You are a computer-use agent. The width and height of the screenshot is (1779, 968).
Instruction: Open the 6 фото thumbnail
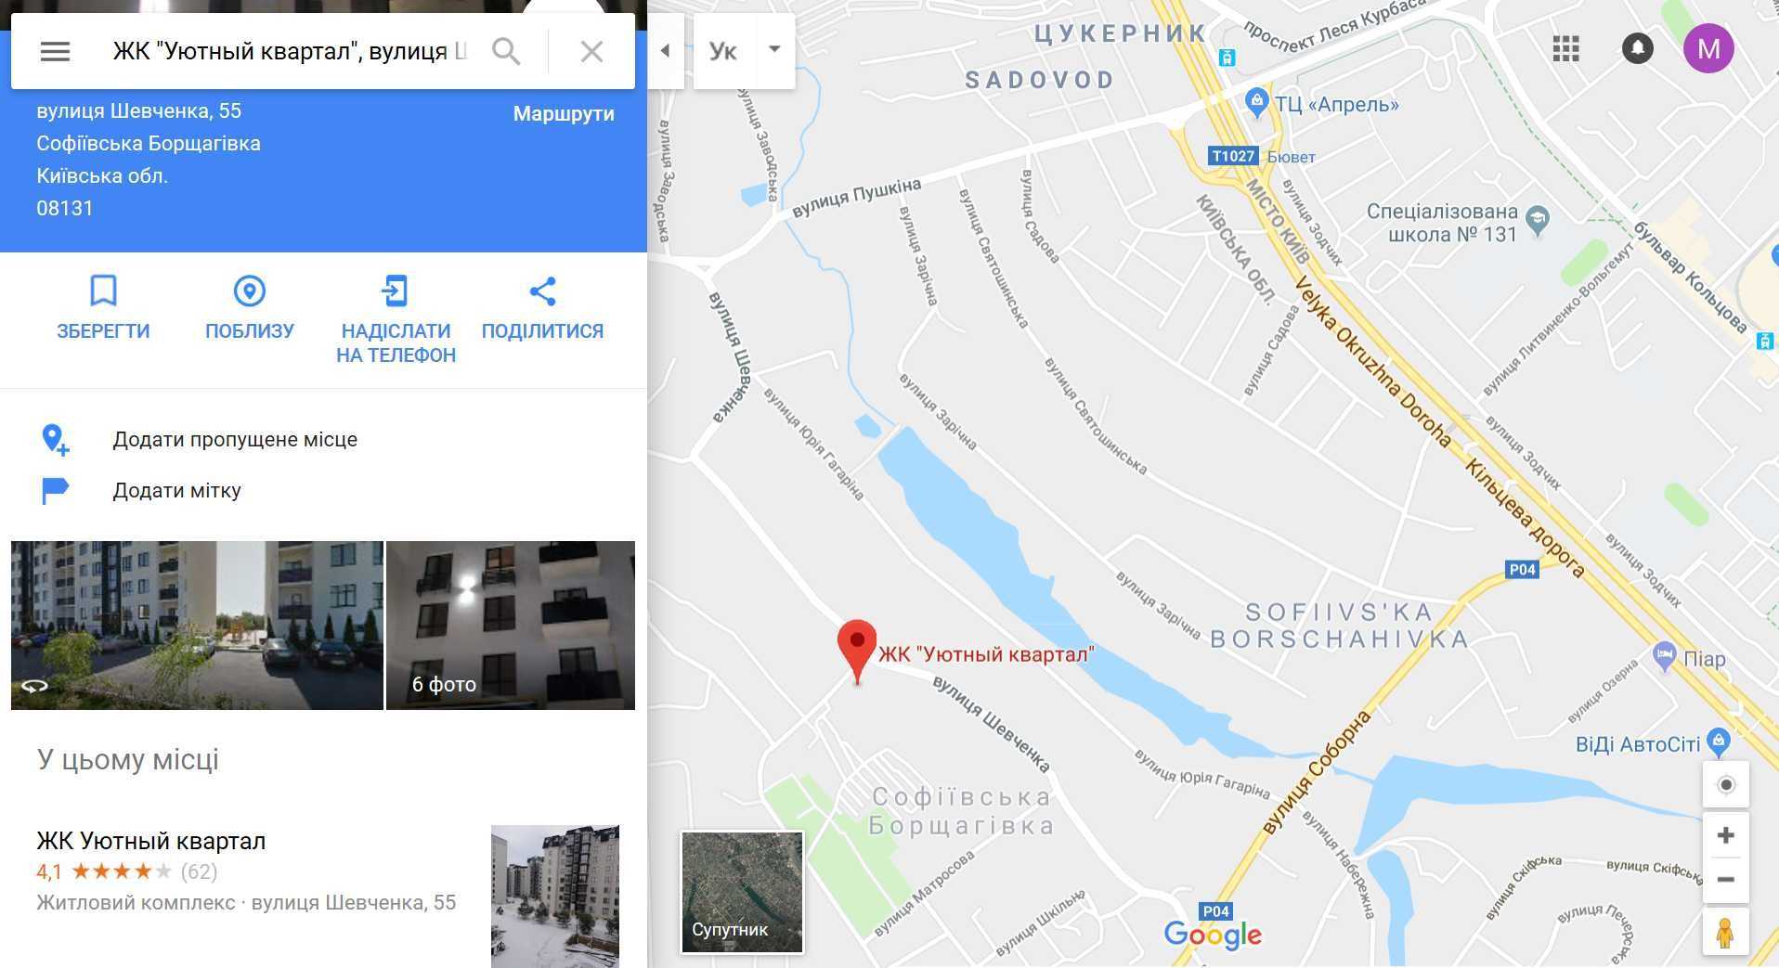(x=511, y=626)
